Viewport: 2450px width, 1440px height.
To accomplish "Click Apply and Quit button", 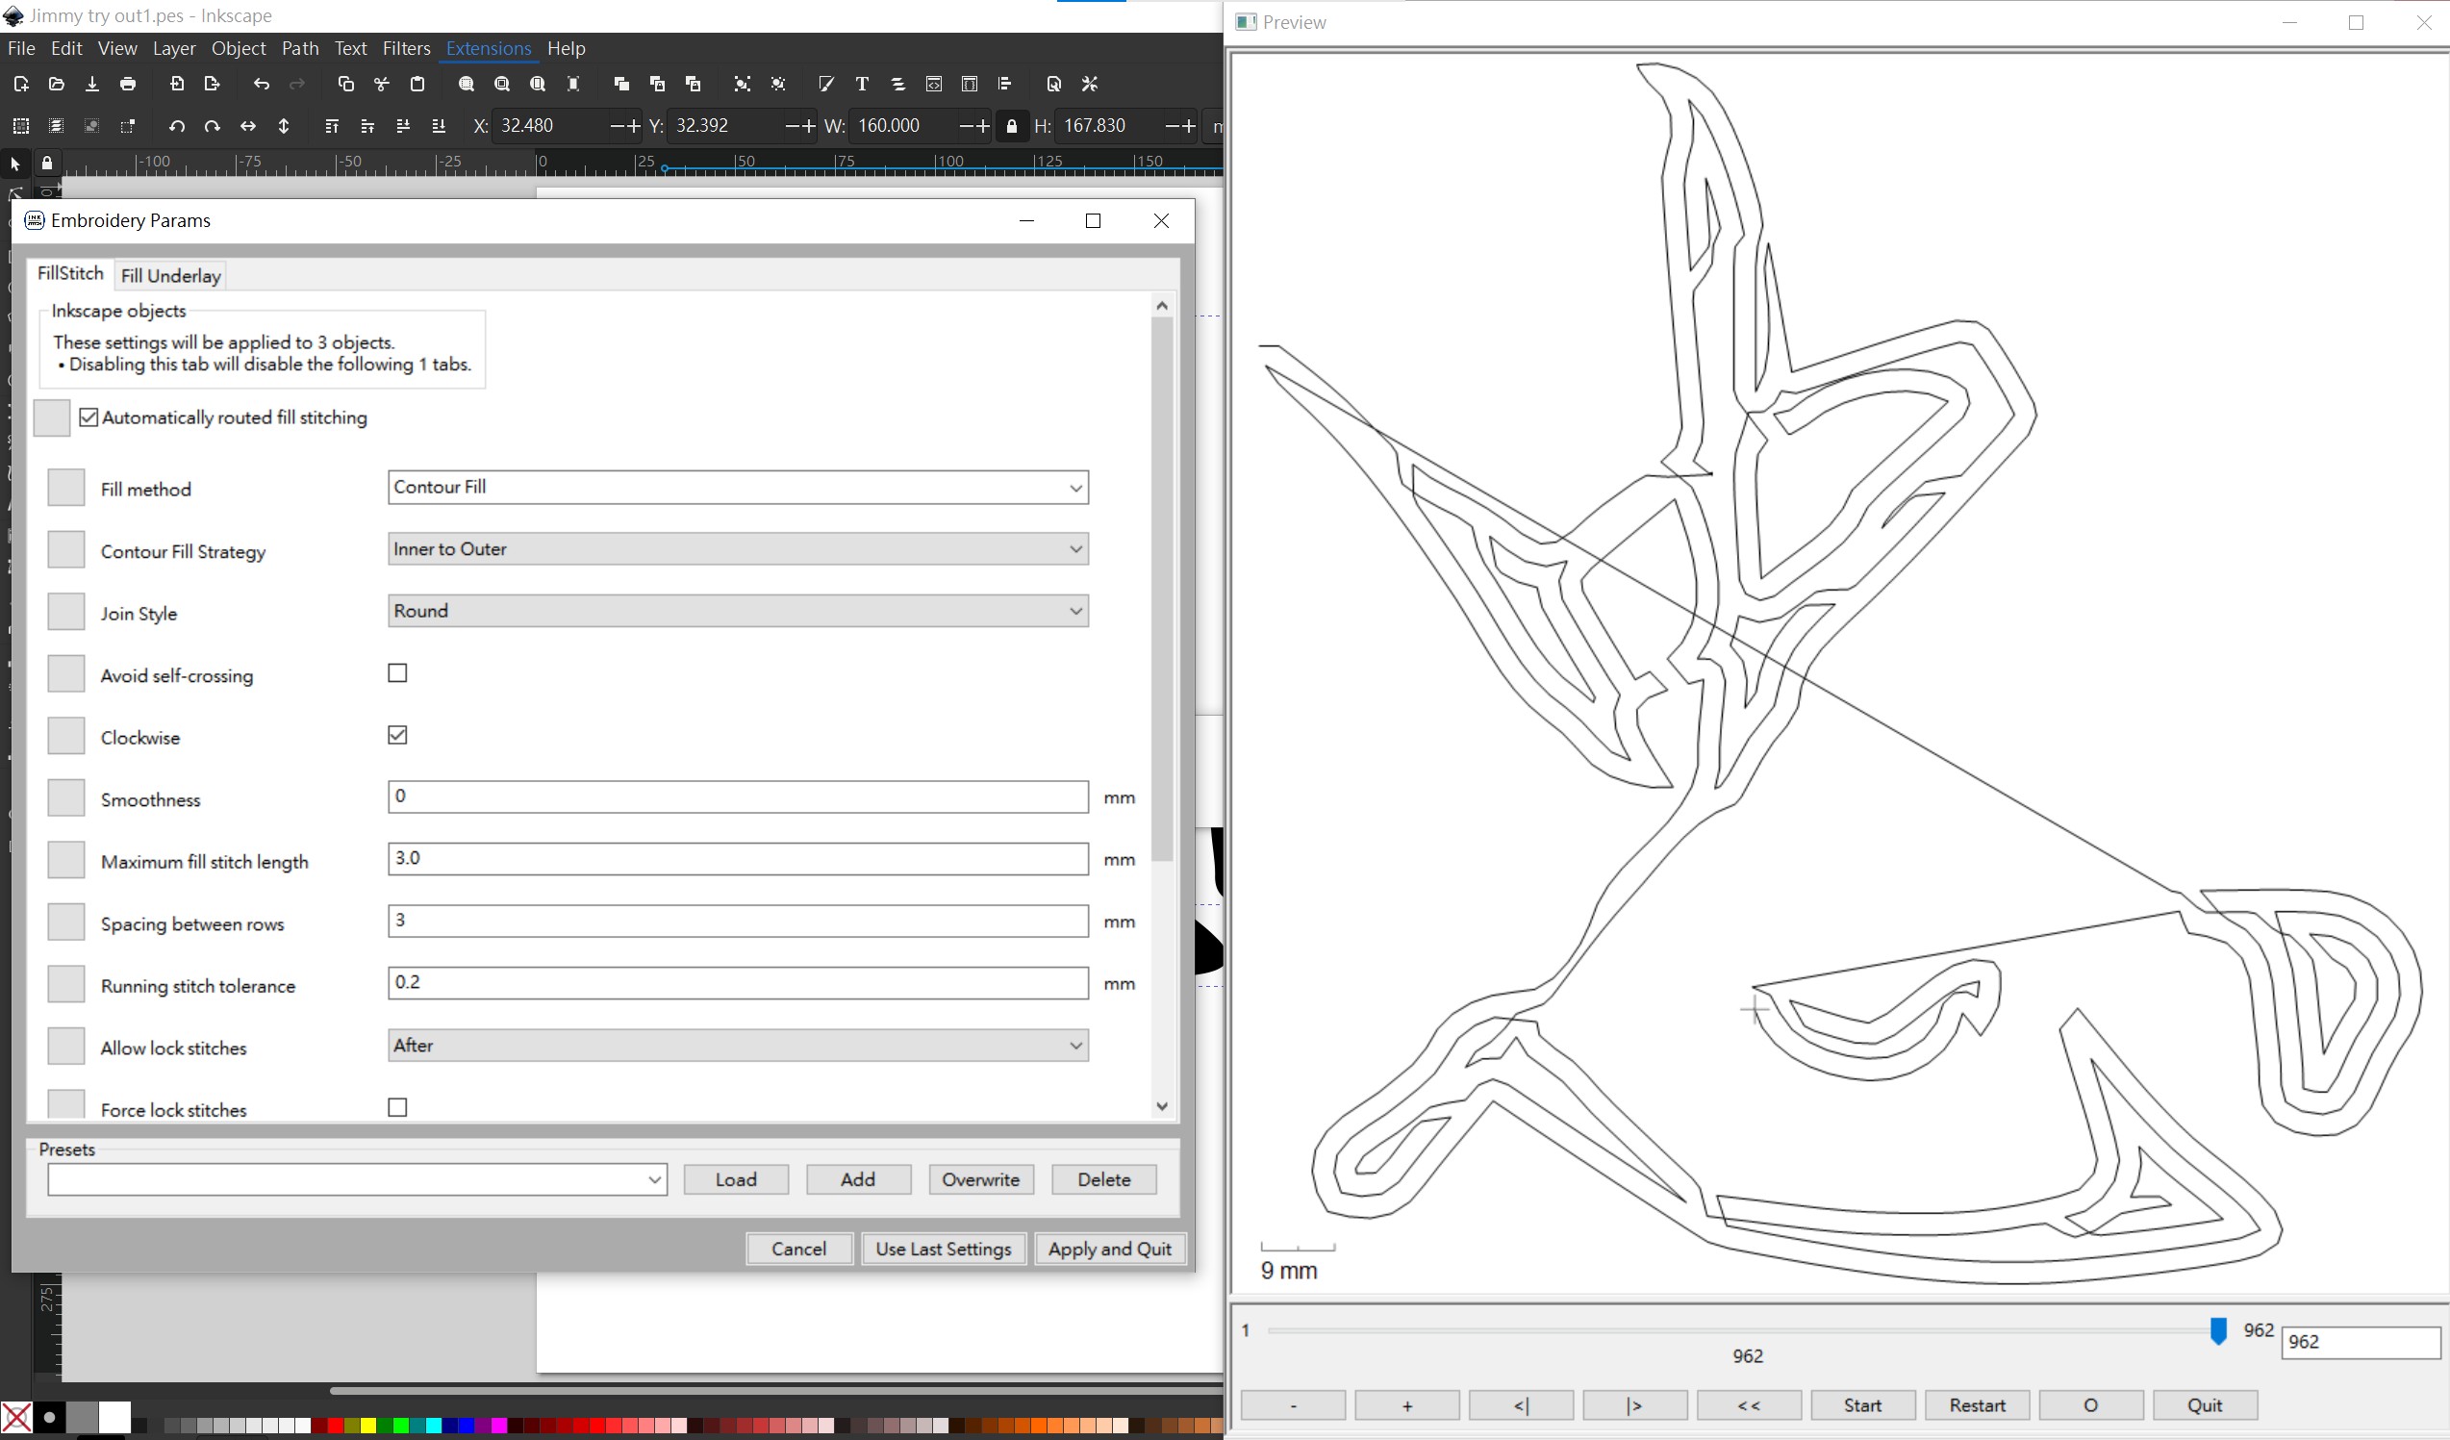I will tap(1110, 1247).
